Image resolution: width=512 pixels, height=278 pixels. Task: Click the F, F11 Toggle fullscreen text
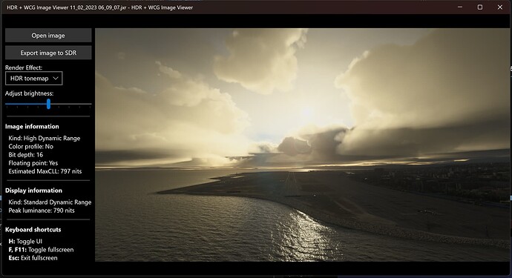[41, 250]
